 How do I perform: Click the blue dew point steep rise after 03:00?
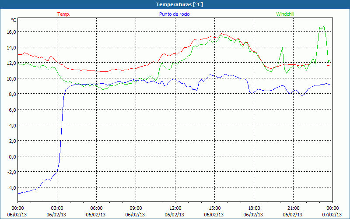pos(62,130)
